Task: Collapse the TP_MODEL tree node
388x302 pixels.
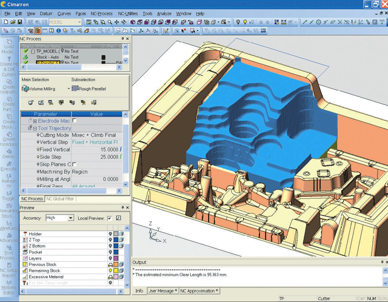Action: tap(33, 52)
